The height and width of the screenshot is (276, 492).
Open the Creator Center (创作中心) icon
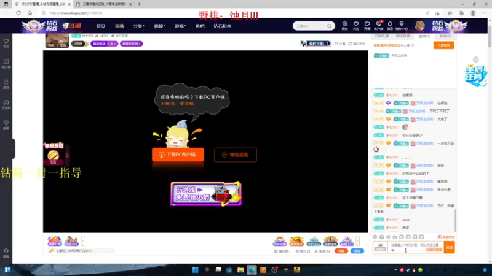pyautogui.click(x=402, y=26)
